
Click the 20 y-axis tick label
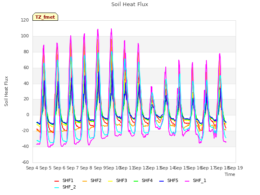coord(26,99)
